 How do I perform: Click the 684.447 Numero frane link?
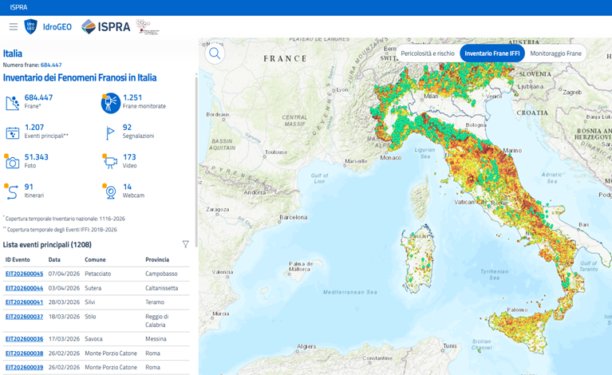(51, 65)
